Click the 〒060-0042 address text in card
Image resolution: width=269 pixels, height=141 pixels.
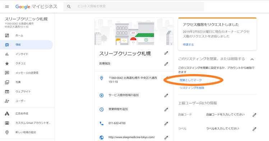coord(133,80)
